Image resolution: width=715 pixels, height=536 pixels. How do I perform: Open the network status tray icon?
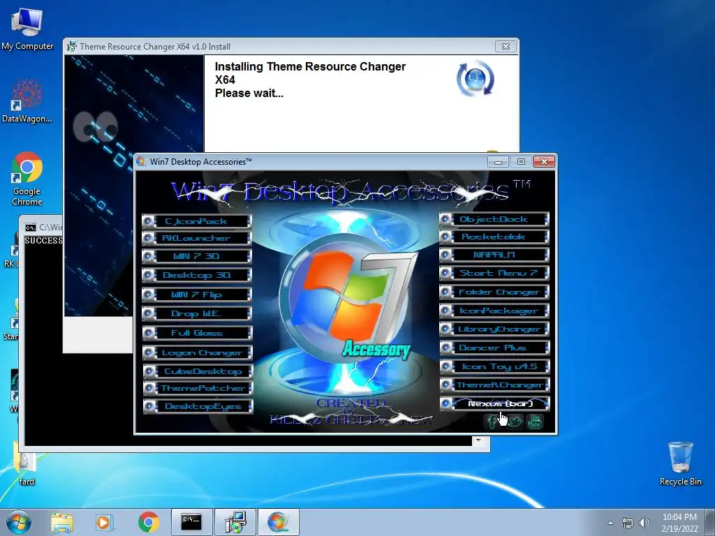click(x=628, y=523)
